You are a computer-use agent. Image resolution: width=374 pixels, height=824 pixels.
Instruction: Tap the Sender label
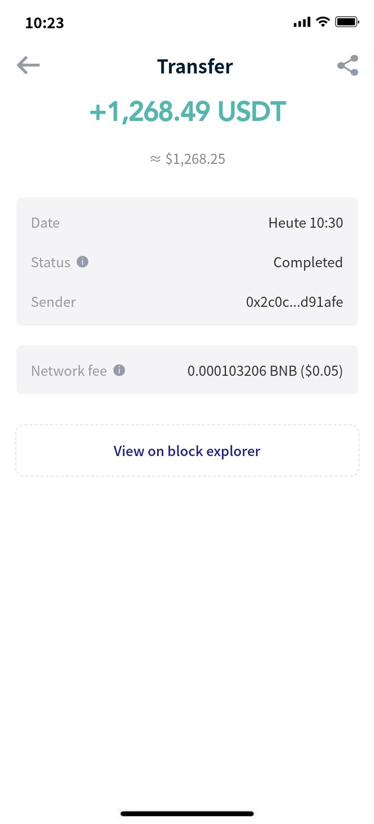click(53, 302)
